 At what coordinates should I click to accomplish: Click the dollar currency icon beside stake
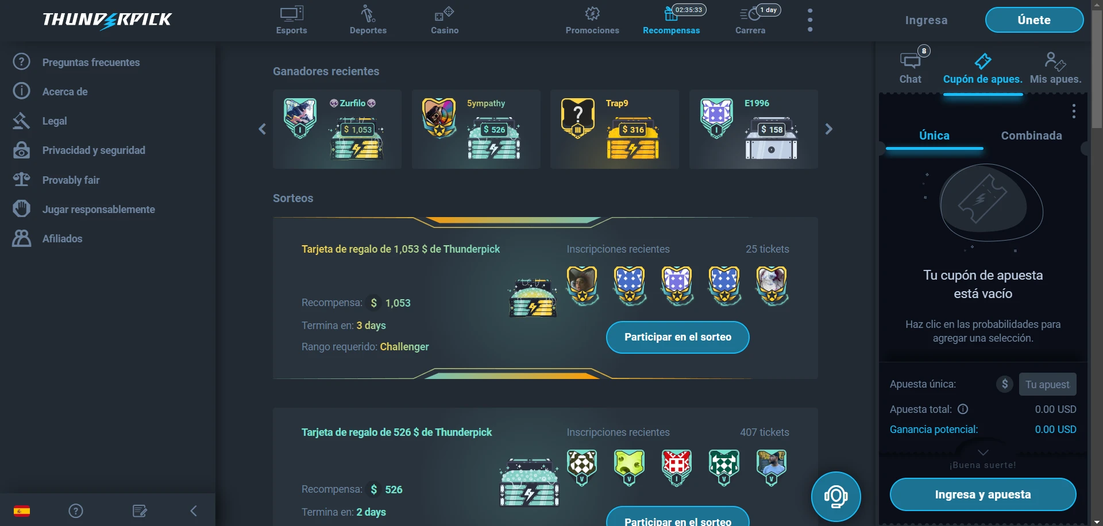pyautogui.click(x=1005, y=384)
